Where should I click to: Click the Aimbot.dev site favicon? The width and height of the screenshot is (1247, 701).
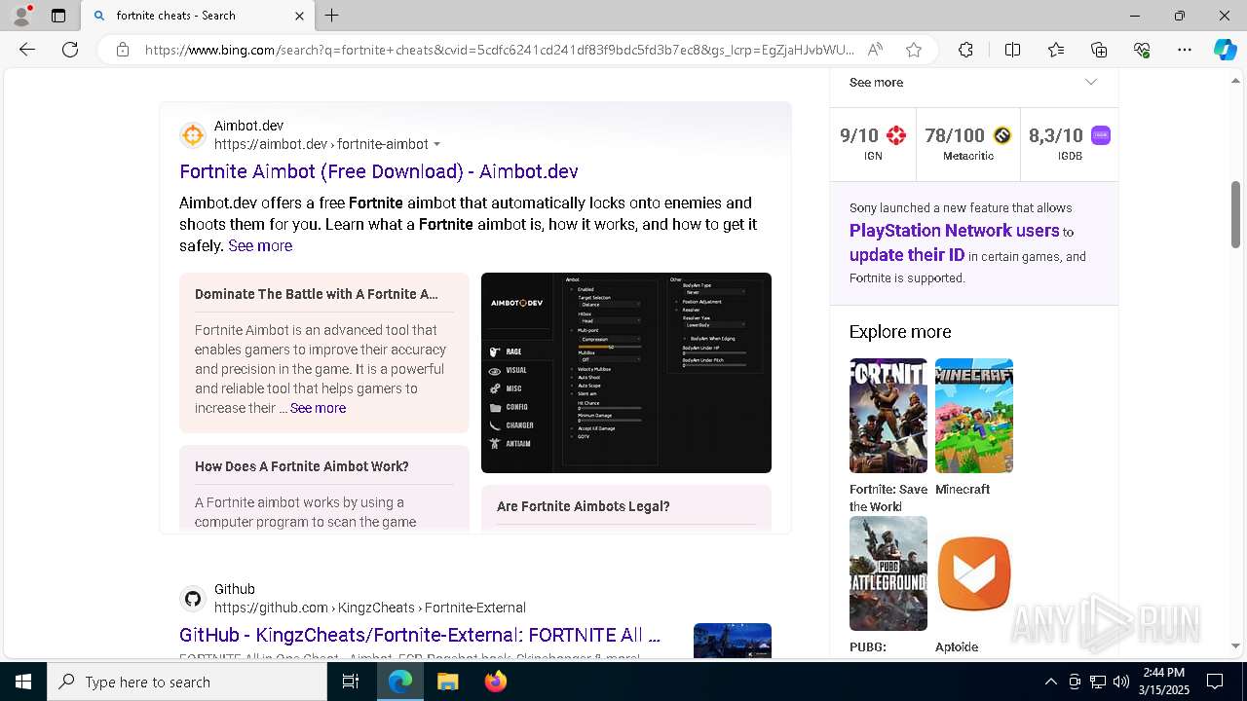point(193,135)
